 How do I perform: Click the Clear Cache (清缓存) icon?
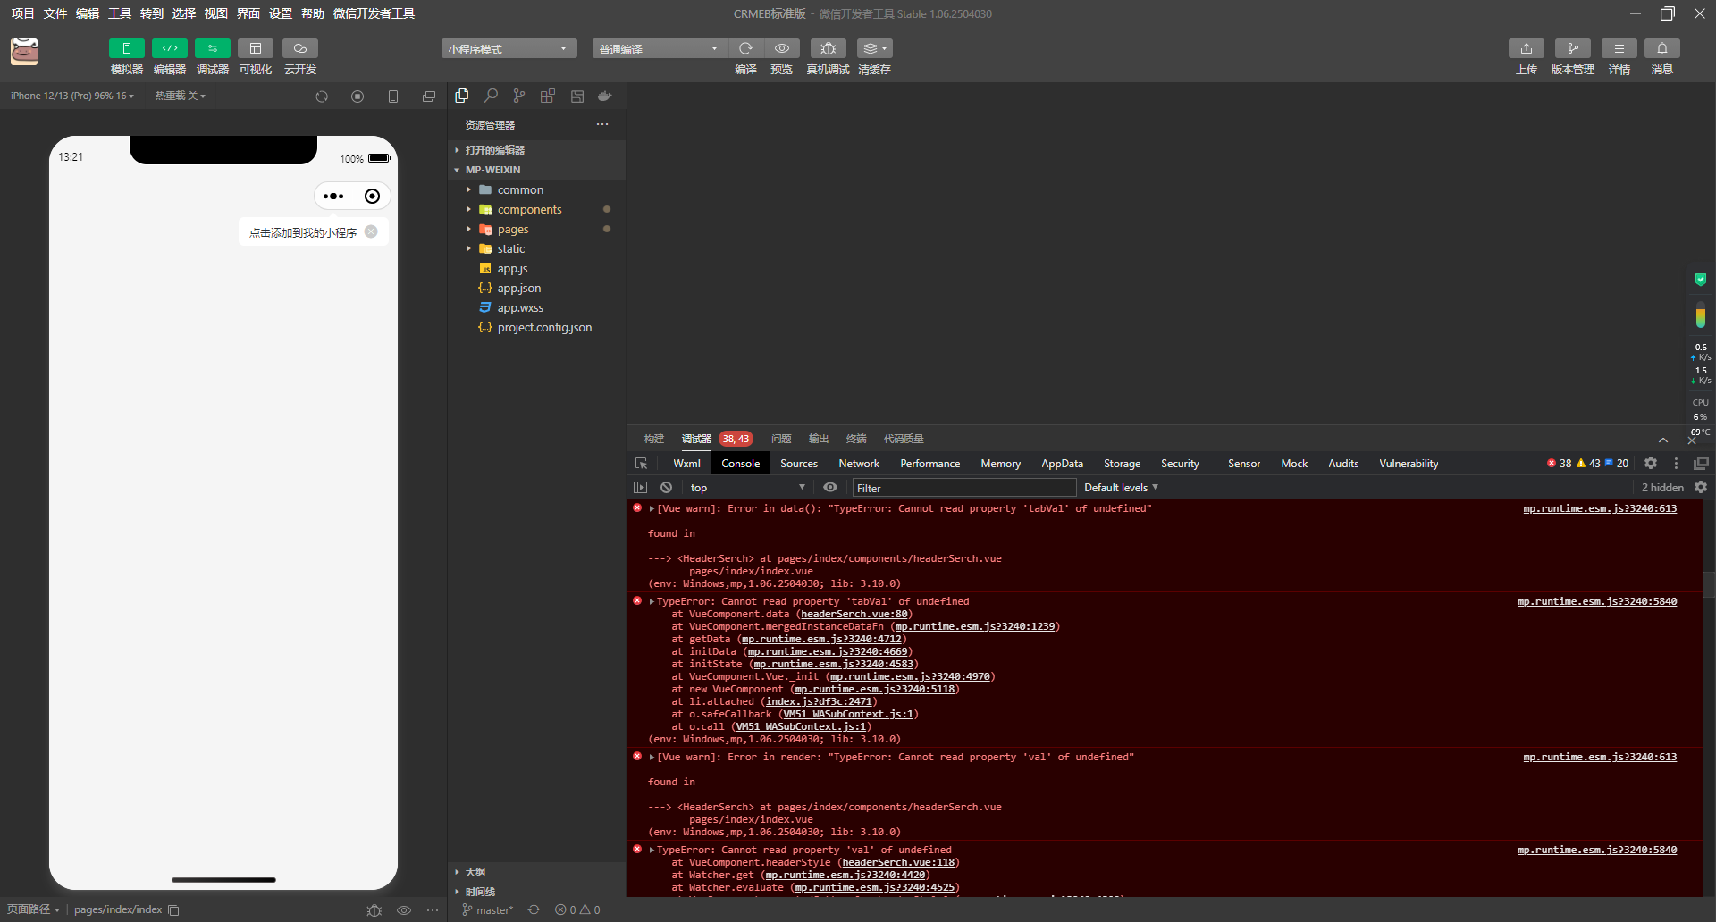(x=874, y=48)
